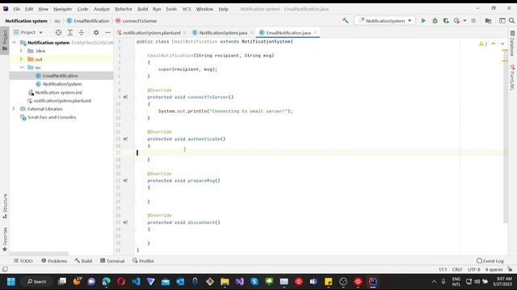Click override gutter icon beside authenticate
This screenshot has width=517, height=290.
pyautogui.click(x=125, y=139)
